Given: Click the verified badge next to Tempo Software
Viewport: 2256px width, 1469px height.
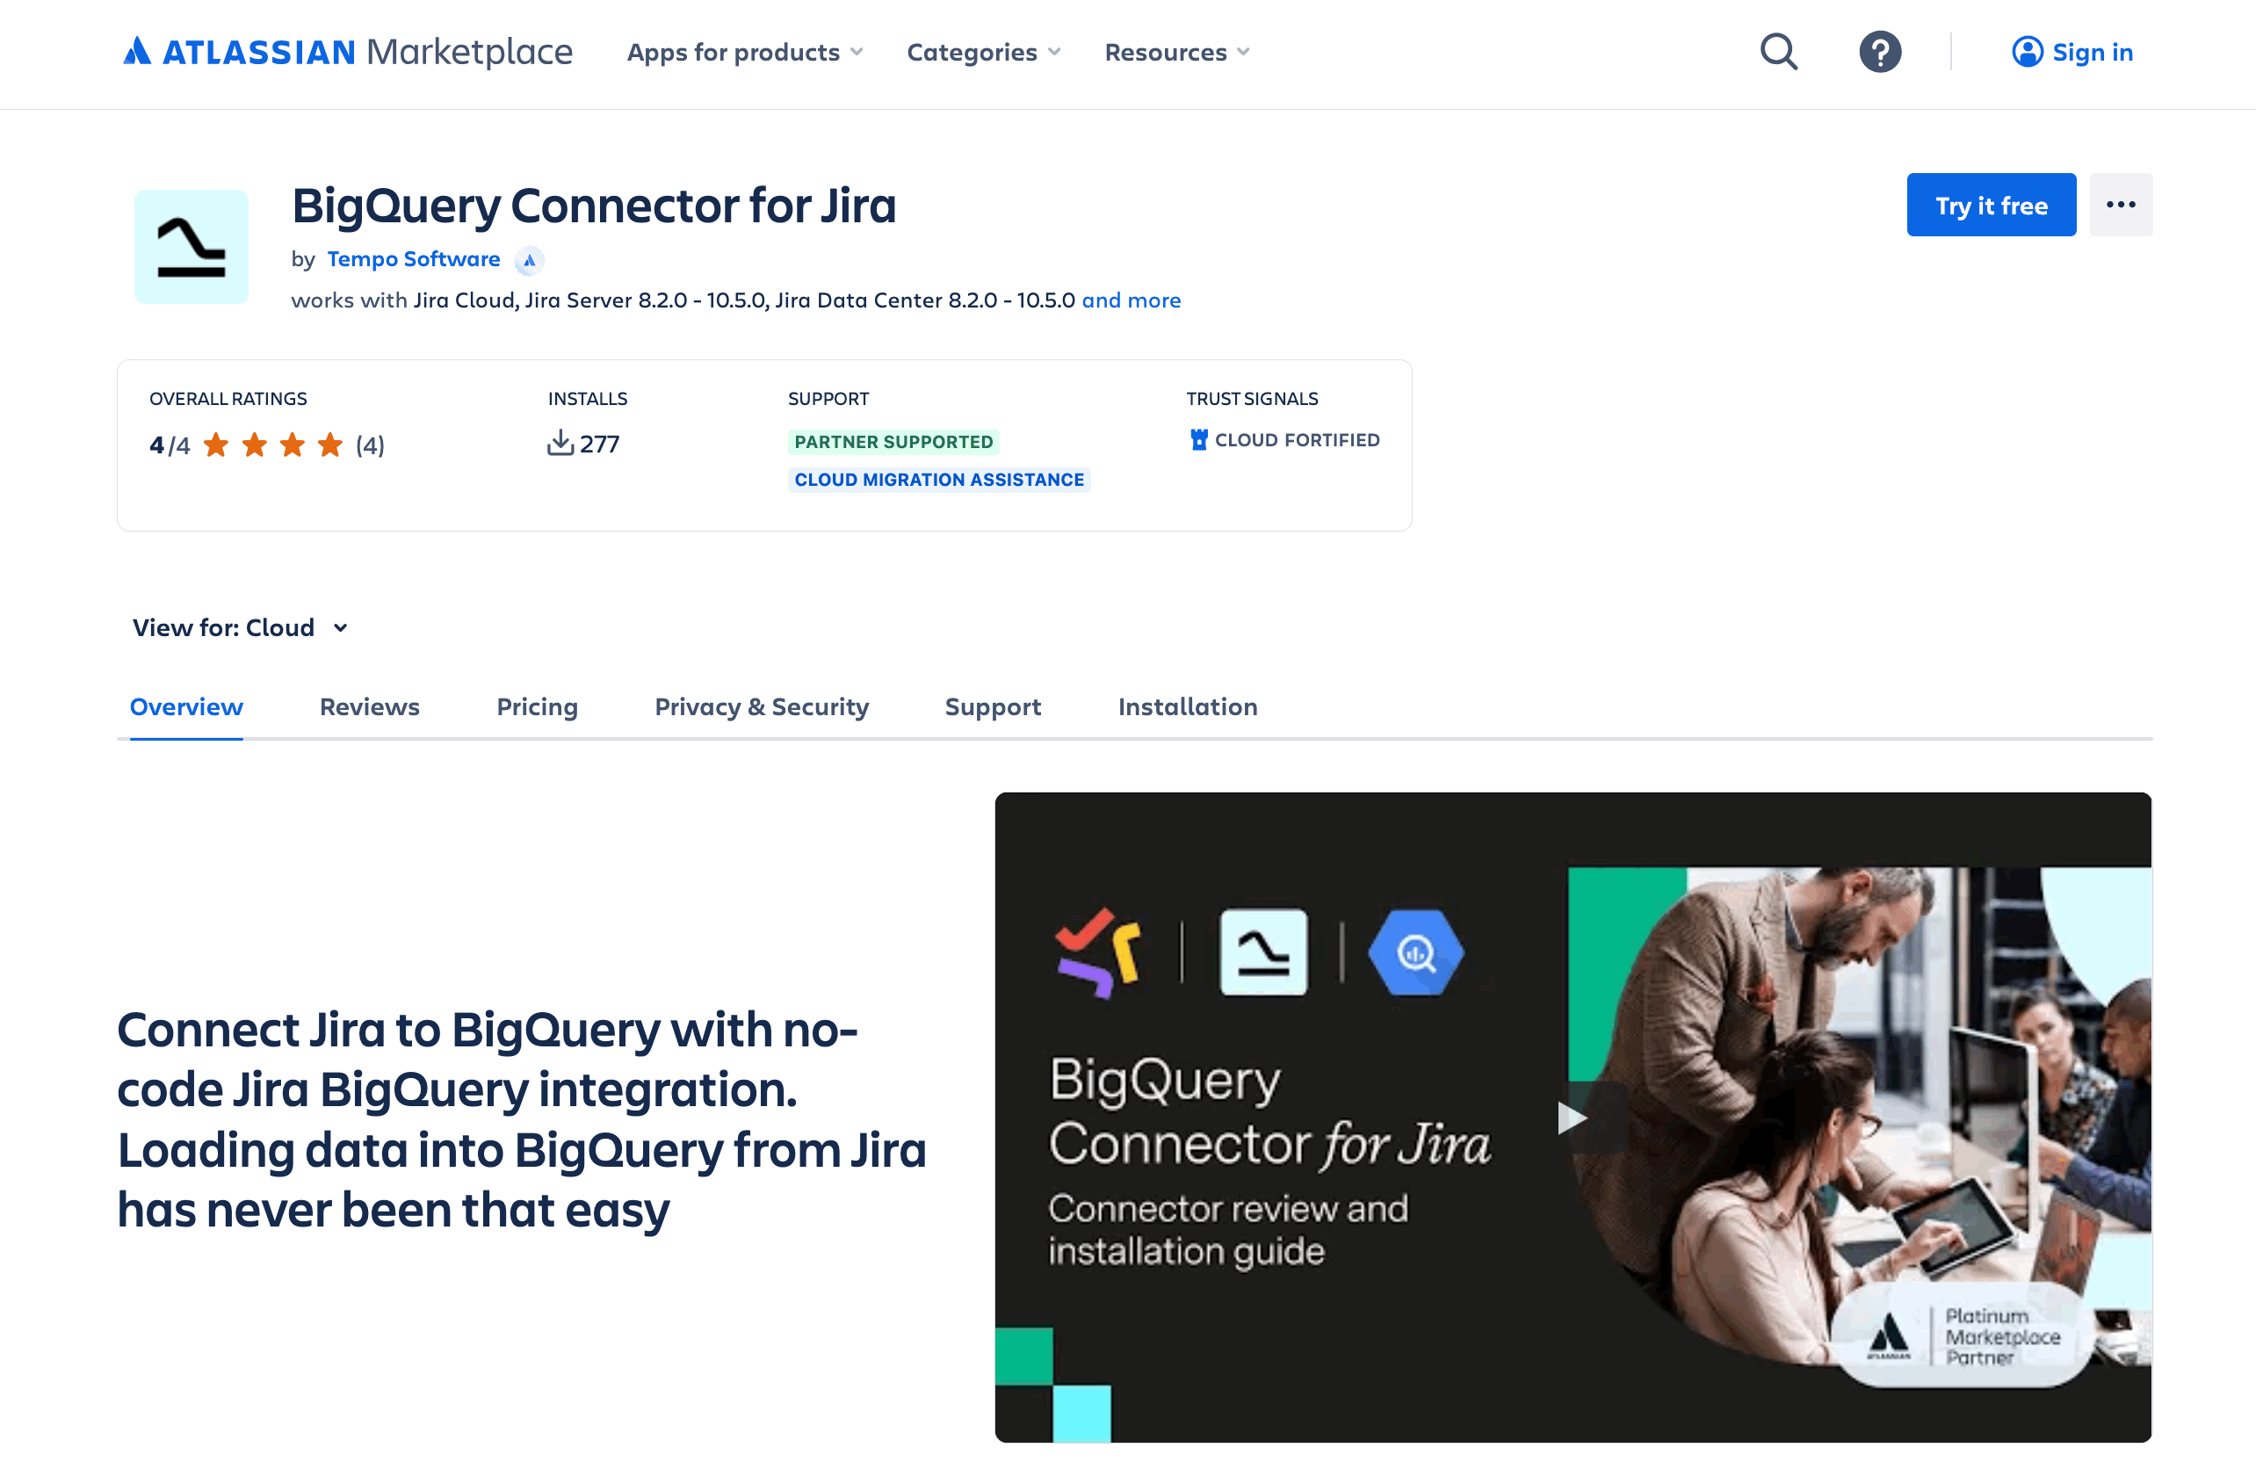Looking at the screenshot, I should 529,261.
